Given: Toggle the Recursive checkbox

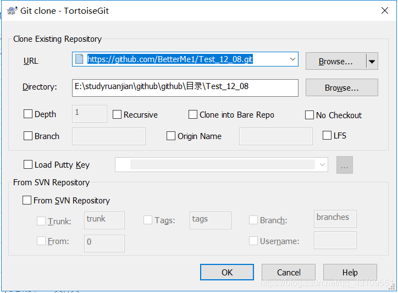Looking at the screenshot, I should pos(117,114).
